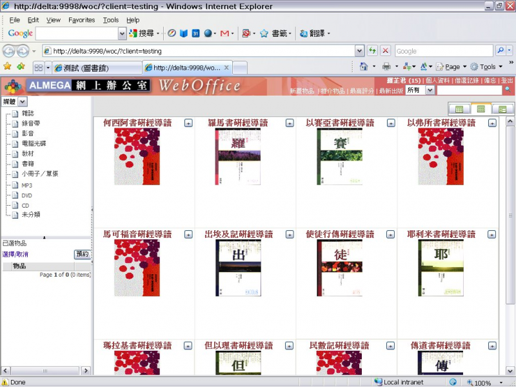The height and width of the screenshot is (387, 516).
Task: Open the tab list dropdown arrow
Action: coord(48,68)
